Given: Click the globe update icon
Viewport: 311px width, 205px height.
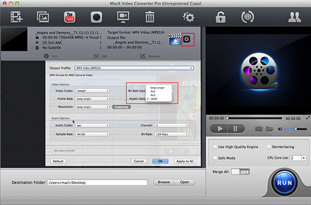Looking at the screenshot, I should coord(247,17).
